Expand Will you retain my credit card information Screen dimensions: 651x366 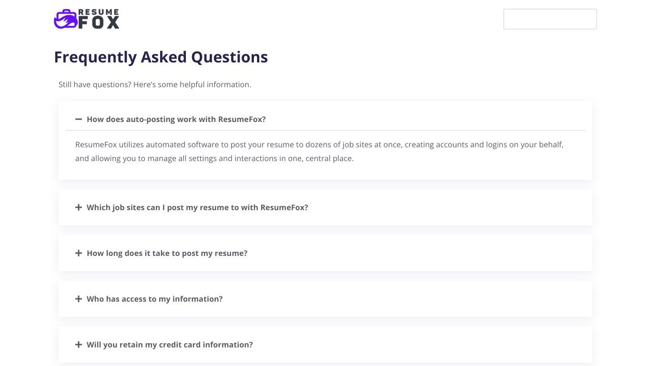pos(170,345)
